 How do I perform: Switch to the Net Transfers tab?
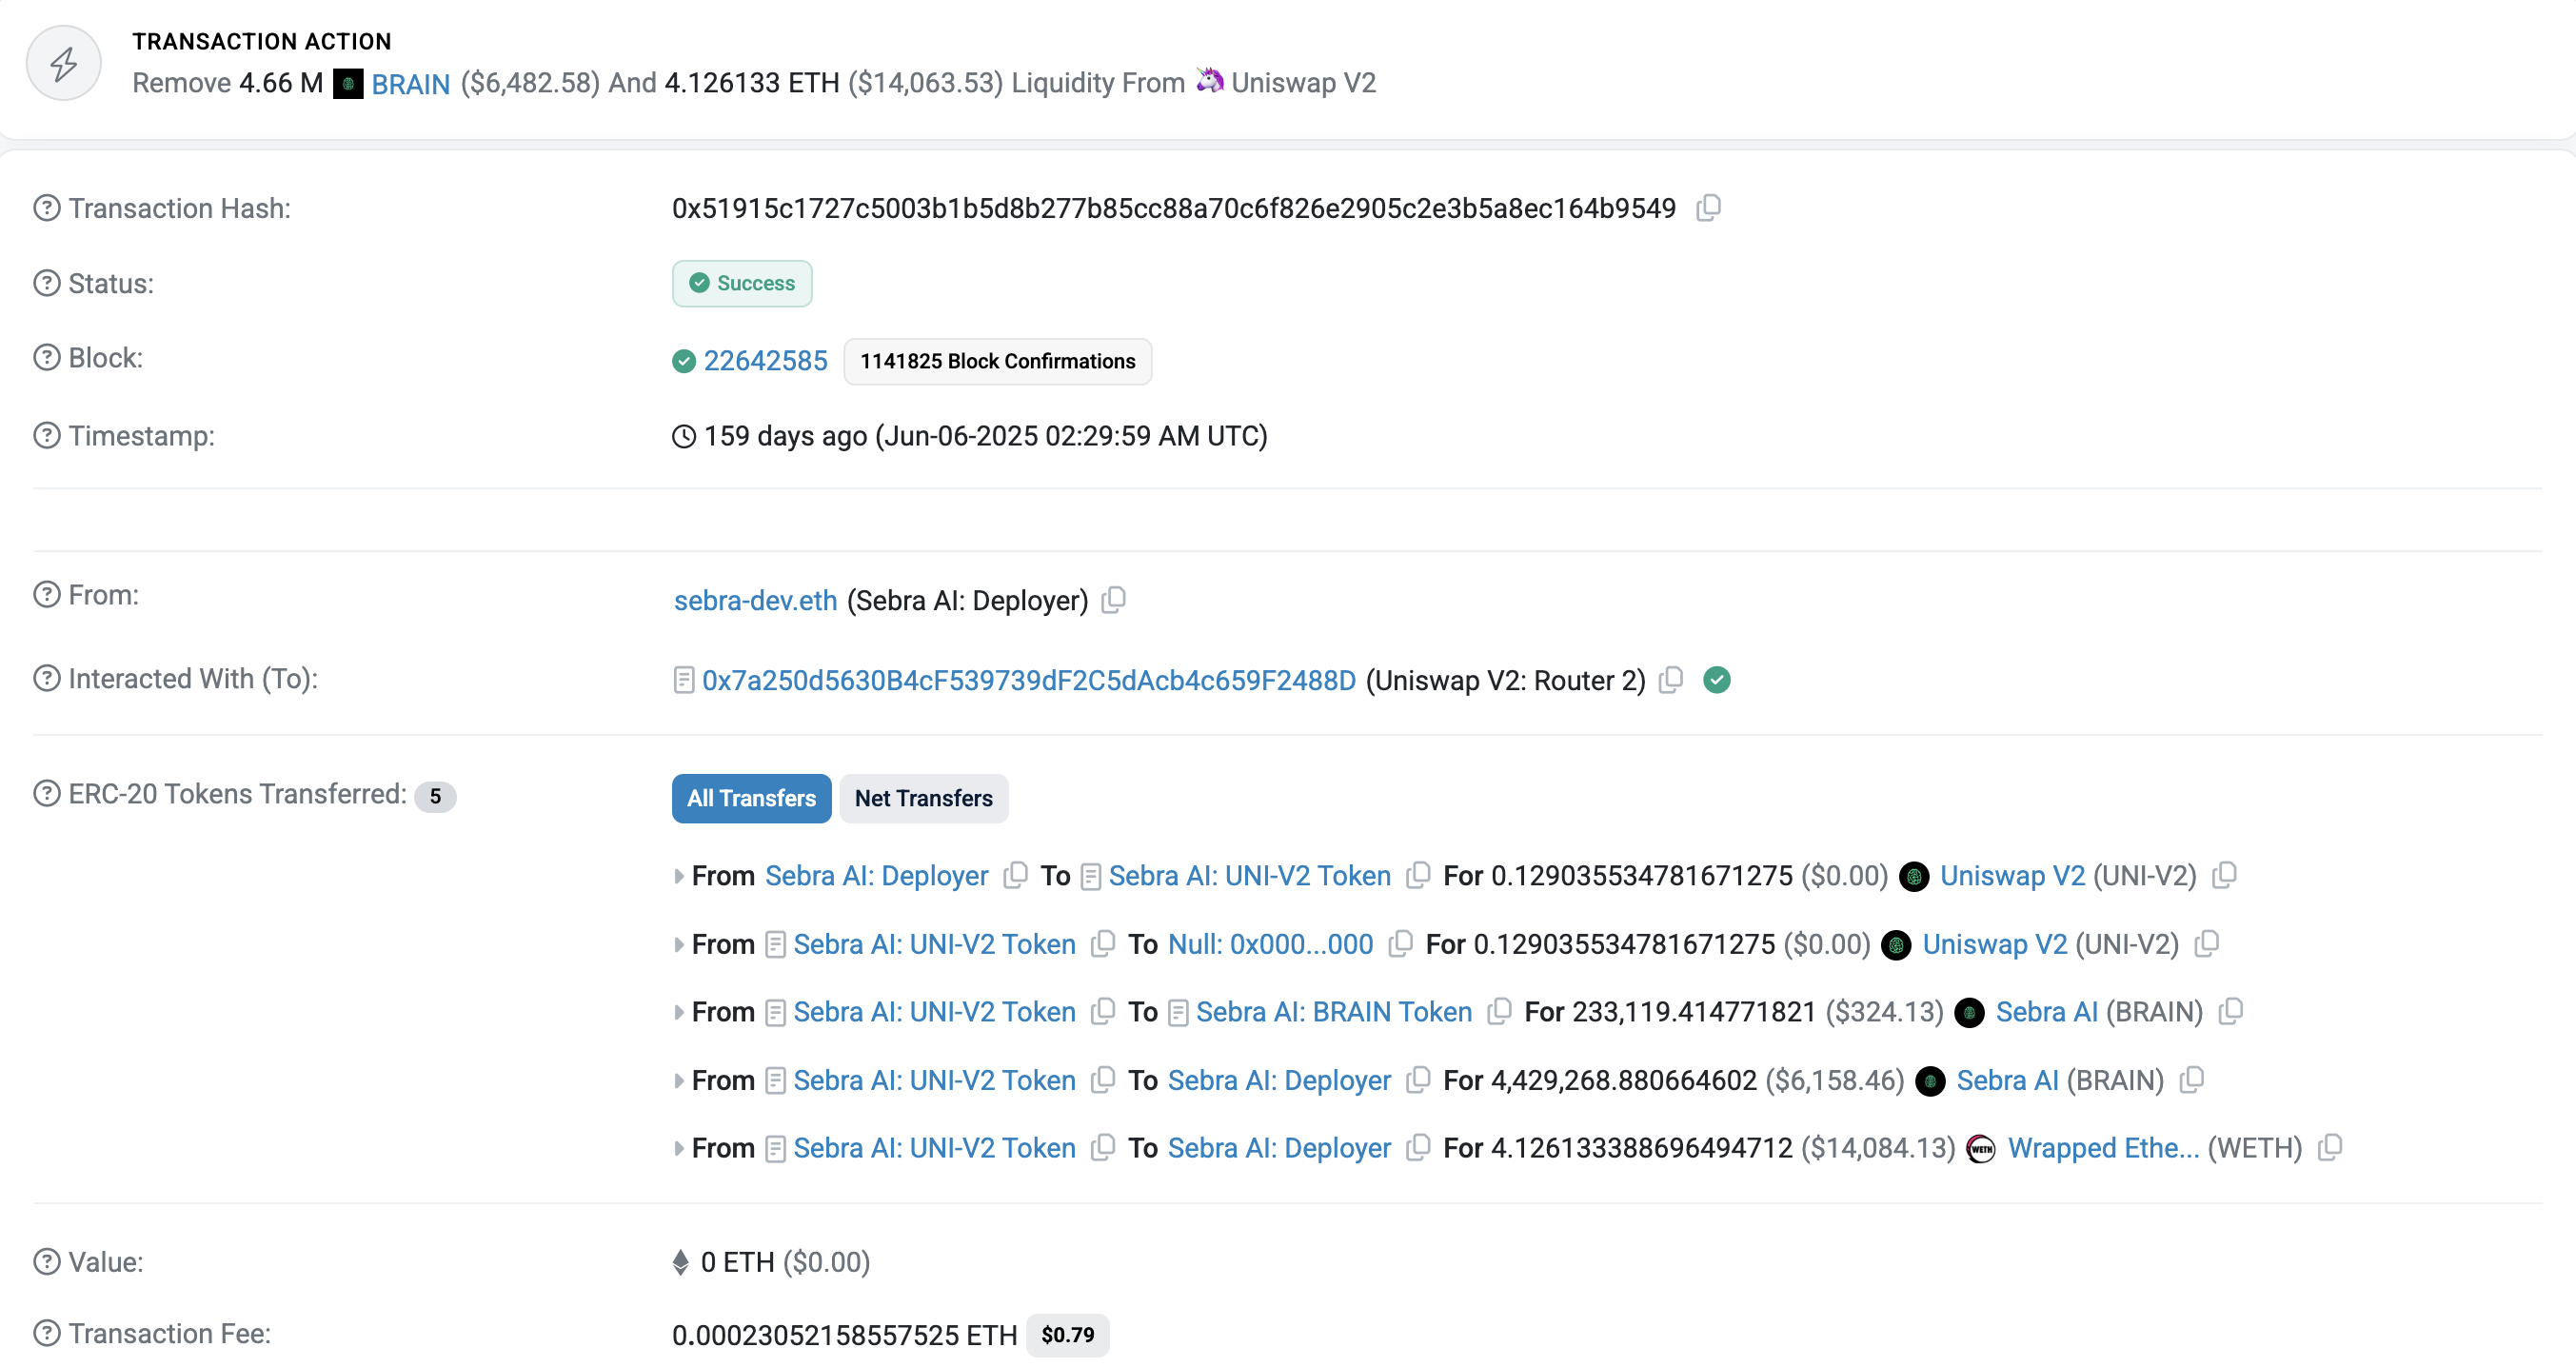[x=923, y=798]
